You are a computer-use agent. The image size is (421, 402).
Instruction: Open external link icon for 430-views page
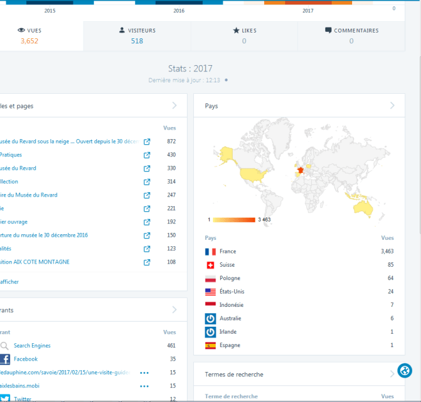point(147,155)
